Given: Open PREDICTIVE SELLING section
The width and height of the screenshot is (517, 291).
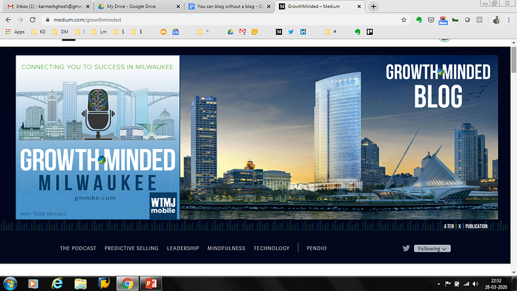Looking at the screenshot, I should pos(132,248).
